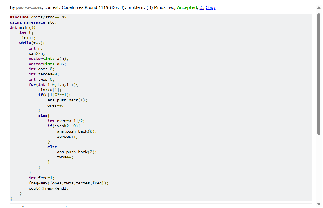
Task: Click the line 'if(a[i]%2==1){'
Action: click(55, 95)
